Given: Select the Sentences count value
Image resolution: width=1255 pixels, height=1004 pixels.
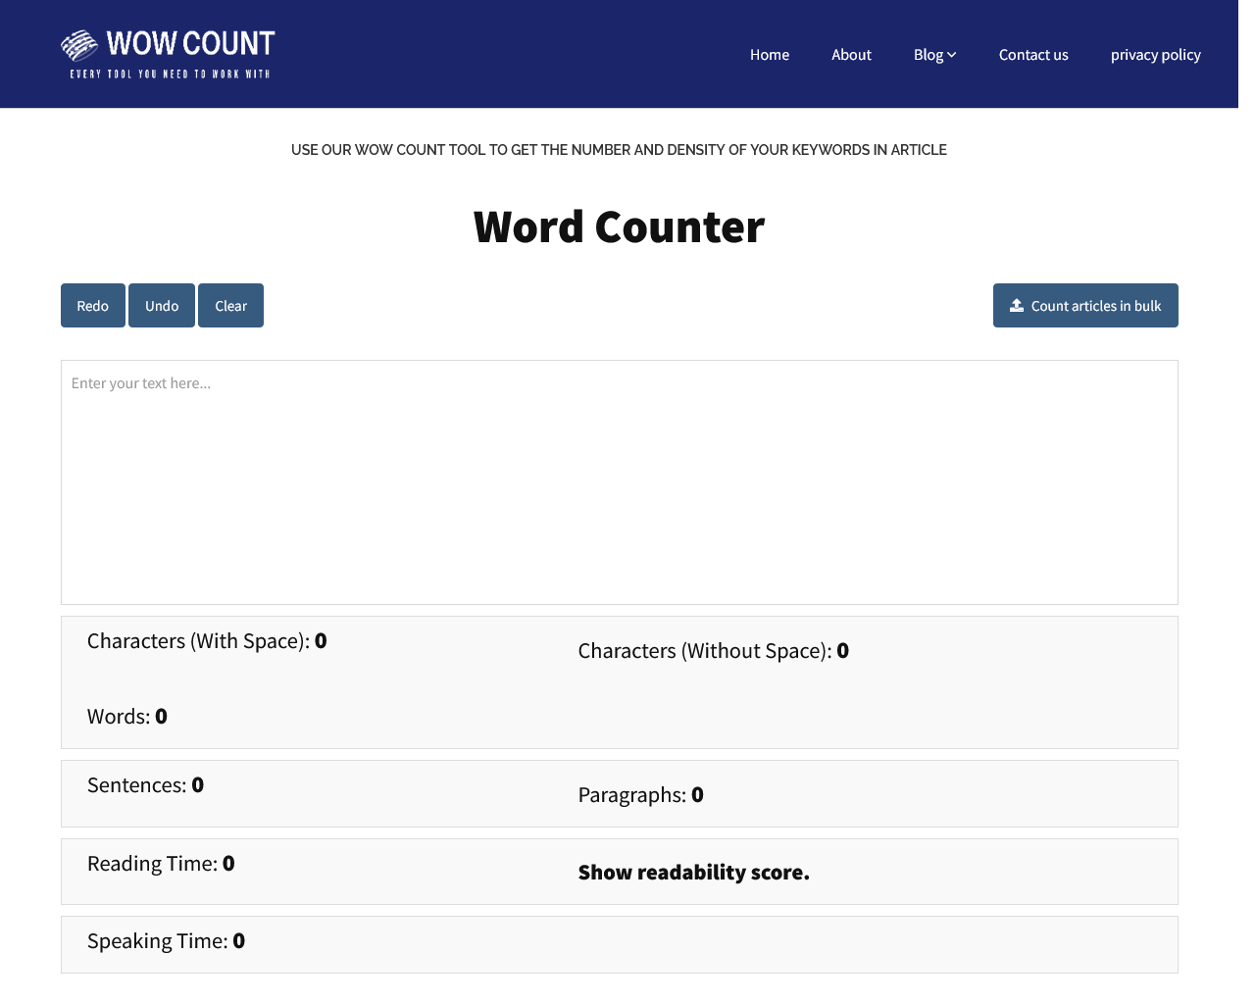Looking at the screenshot, I should point(198,785).
